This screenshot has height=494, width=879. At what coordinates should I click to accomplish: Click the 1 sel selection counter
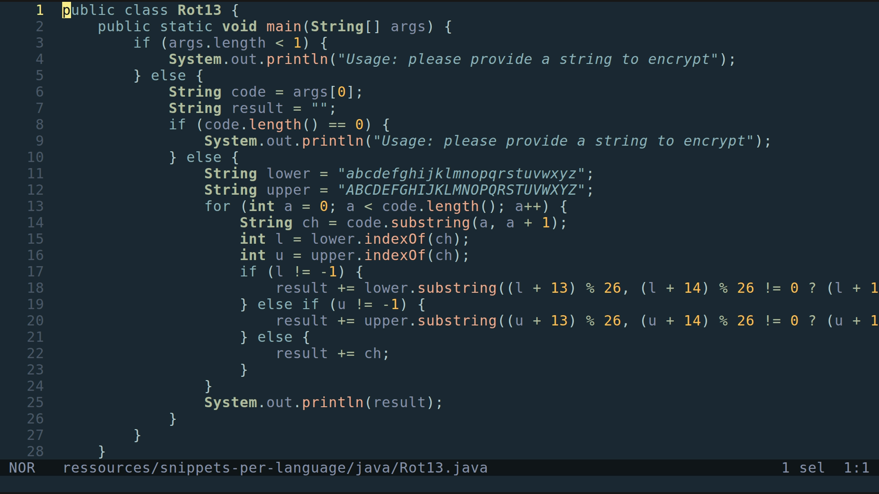tap(803, 467)
